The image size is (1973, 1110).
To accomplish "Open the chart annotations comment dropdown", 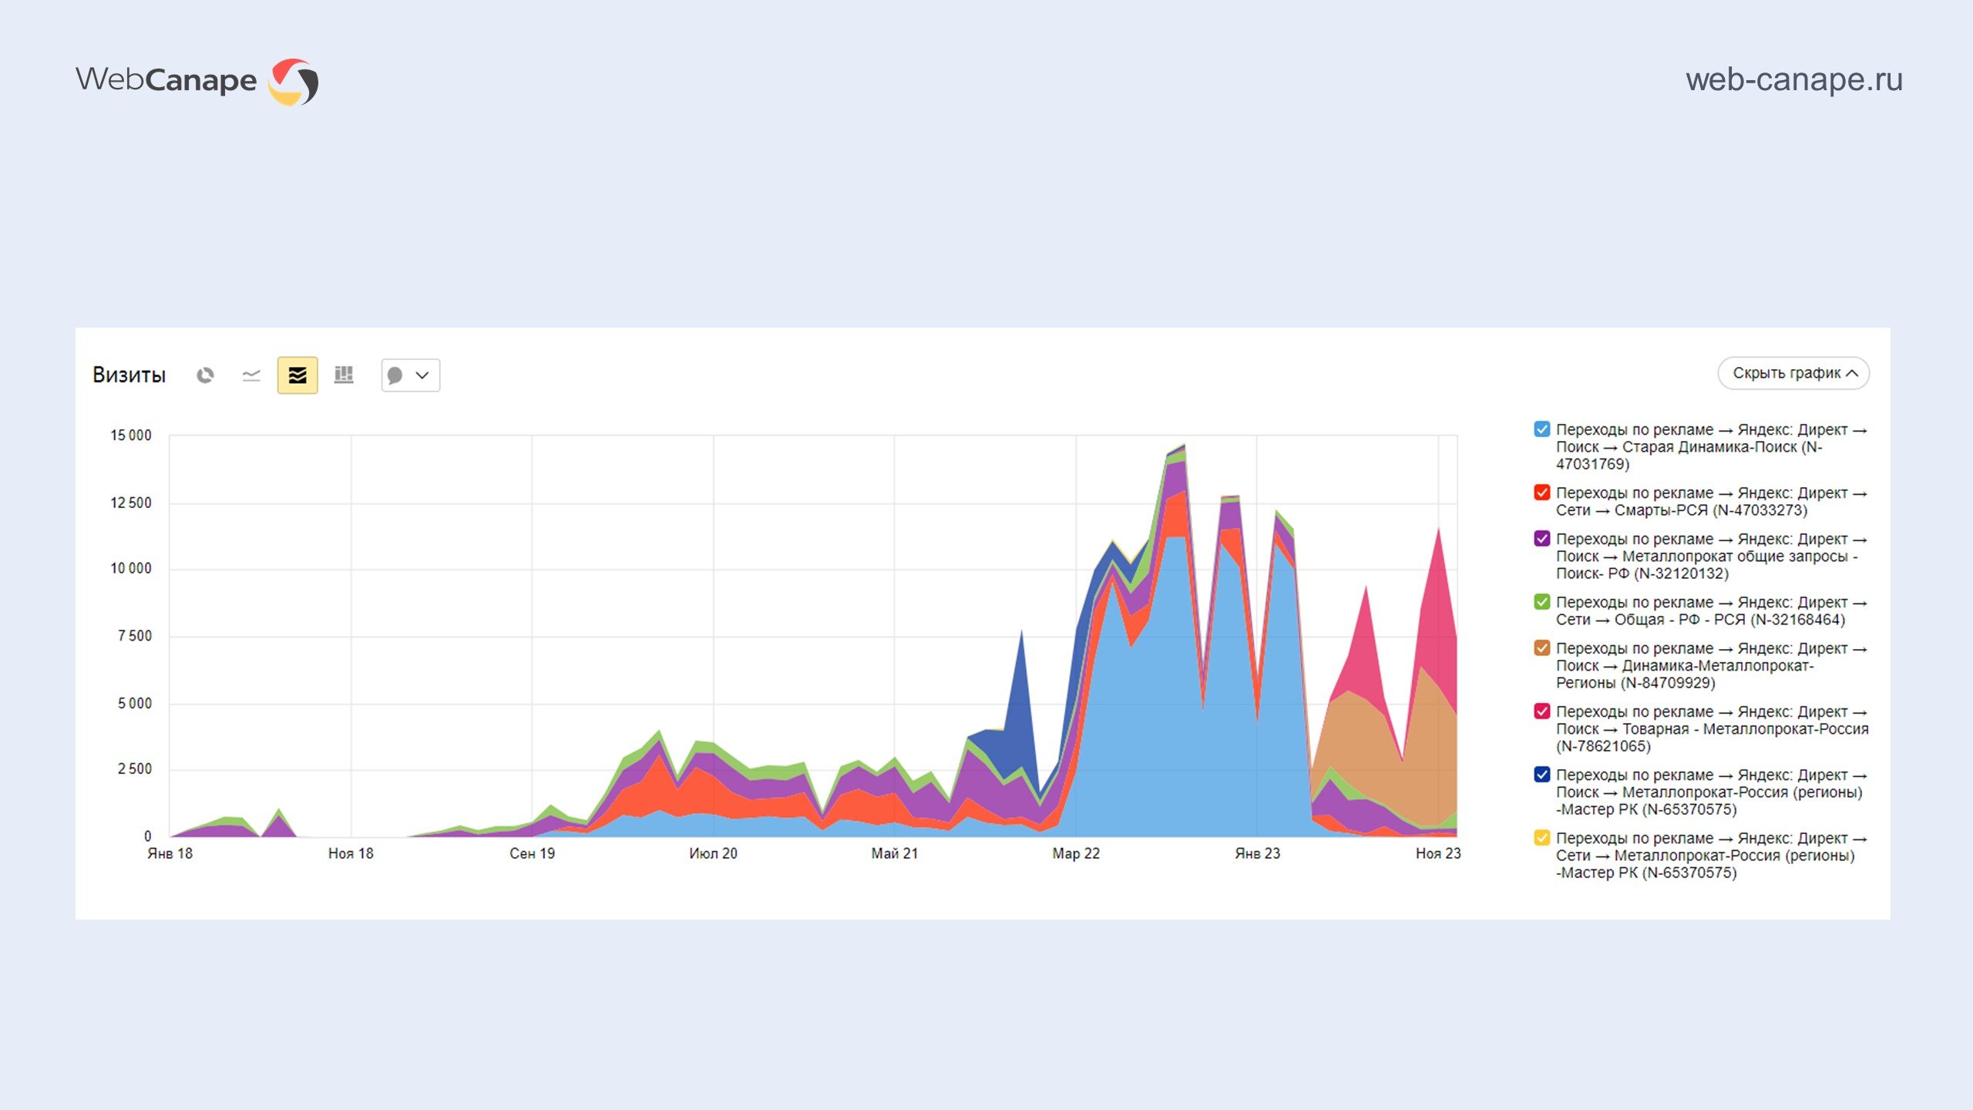I will point(410,375).
